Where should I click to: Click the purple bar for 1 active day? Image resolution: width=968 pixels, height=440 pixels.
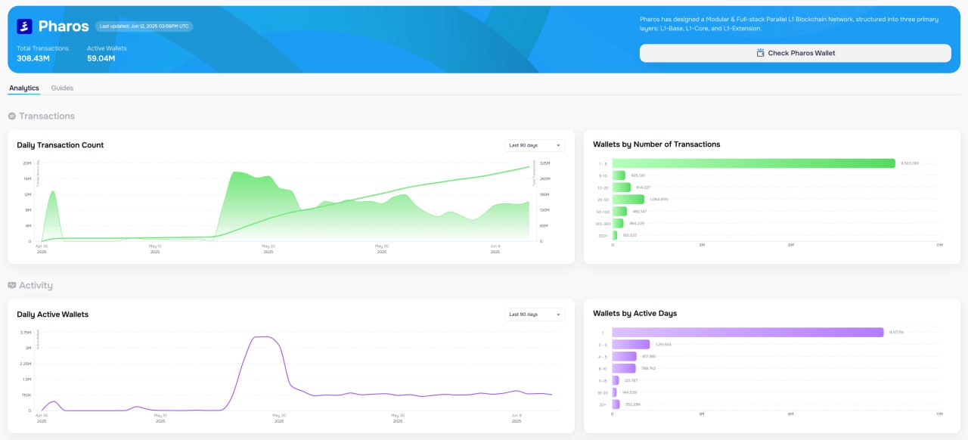click(x=748, y=333)
